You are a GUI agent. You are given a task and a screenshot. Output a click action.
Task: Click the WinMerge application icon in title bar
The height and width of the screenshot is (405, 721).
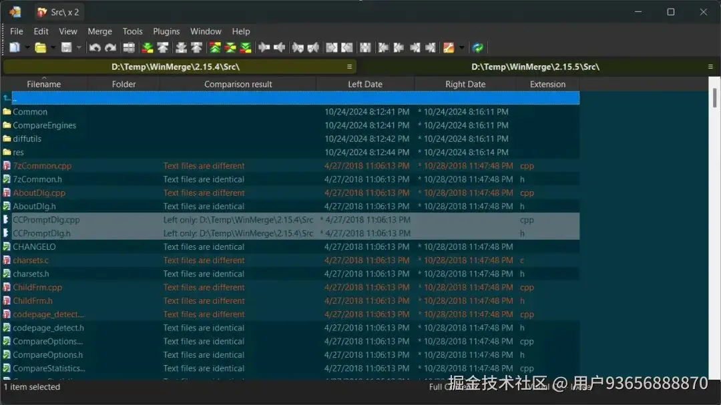click(15, 12)
